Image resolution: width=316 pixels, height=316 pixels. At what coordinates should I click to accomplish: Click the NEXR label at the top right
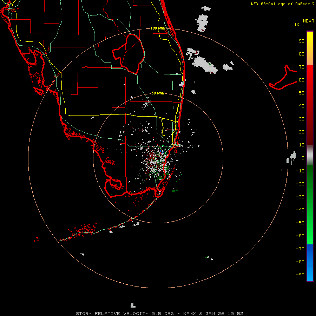309,21
